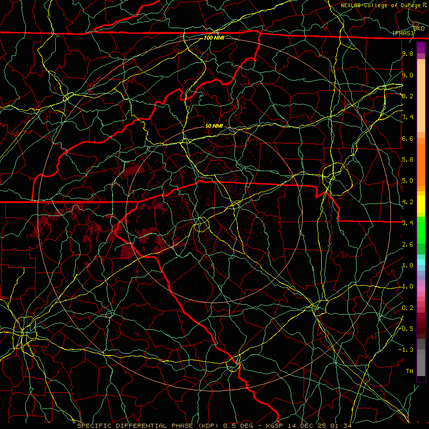Click the 7.4 value on the color scale
Viewport: 429px width, 429px height.
tap(408, 117)
